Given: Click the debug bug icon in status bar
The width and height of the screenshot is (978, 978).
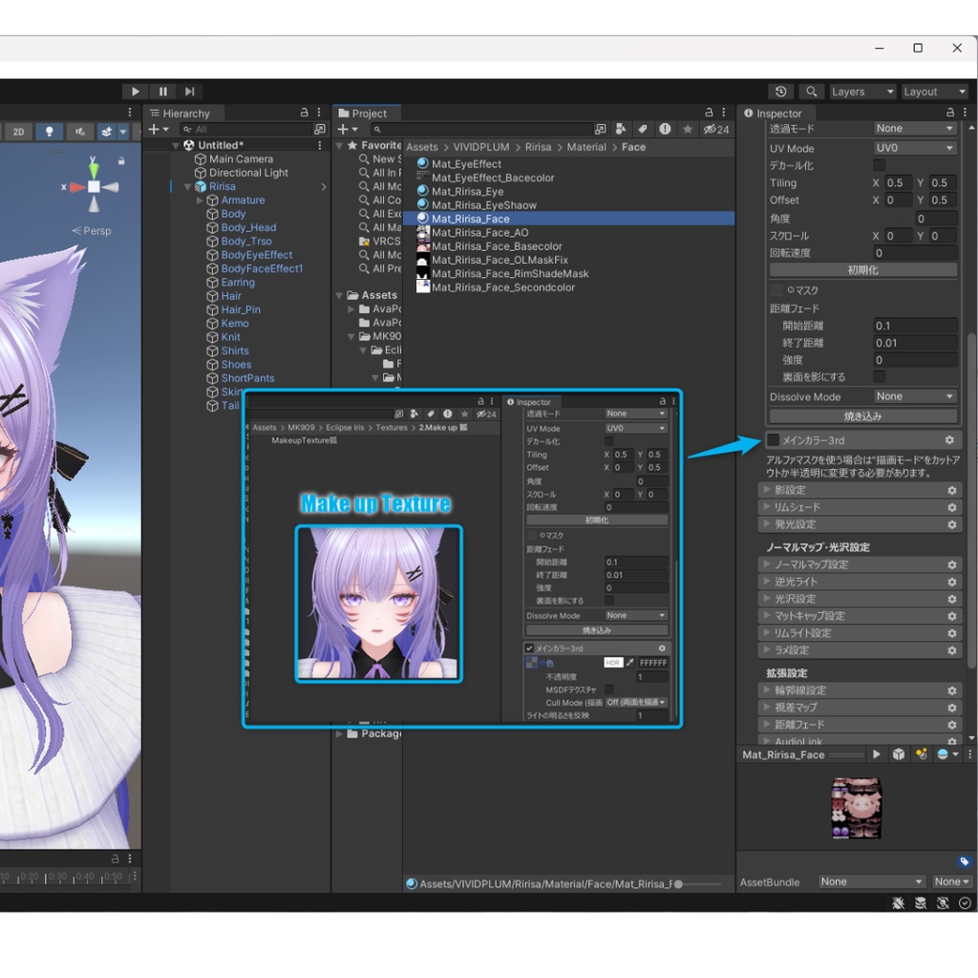Looking at the screenshot, I should click(898, 904).
